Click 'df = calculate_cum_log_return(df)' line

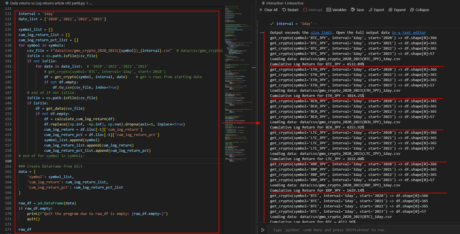(79, 119)
